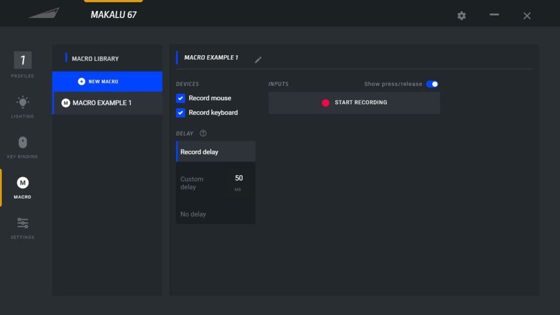Select the No delay option

point(194,214)
